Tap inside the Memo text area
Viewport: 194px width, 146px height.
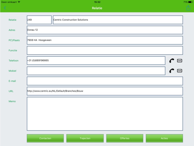(x=105, y=114)
